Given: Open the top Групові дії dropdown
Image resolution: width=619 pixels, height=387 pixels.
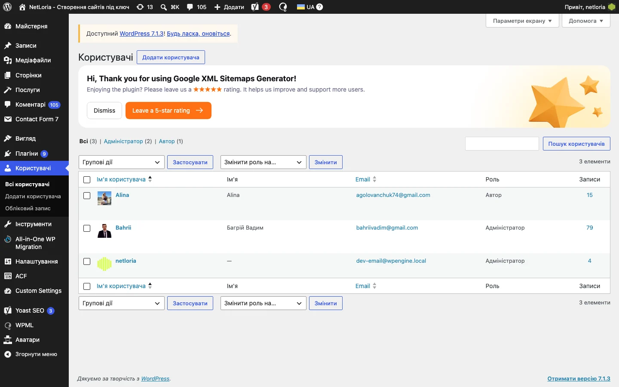Looking at the screenshot, I should click(x=122, y=162).
